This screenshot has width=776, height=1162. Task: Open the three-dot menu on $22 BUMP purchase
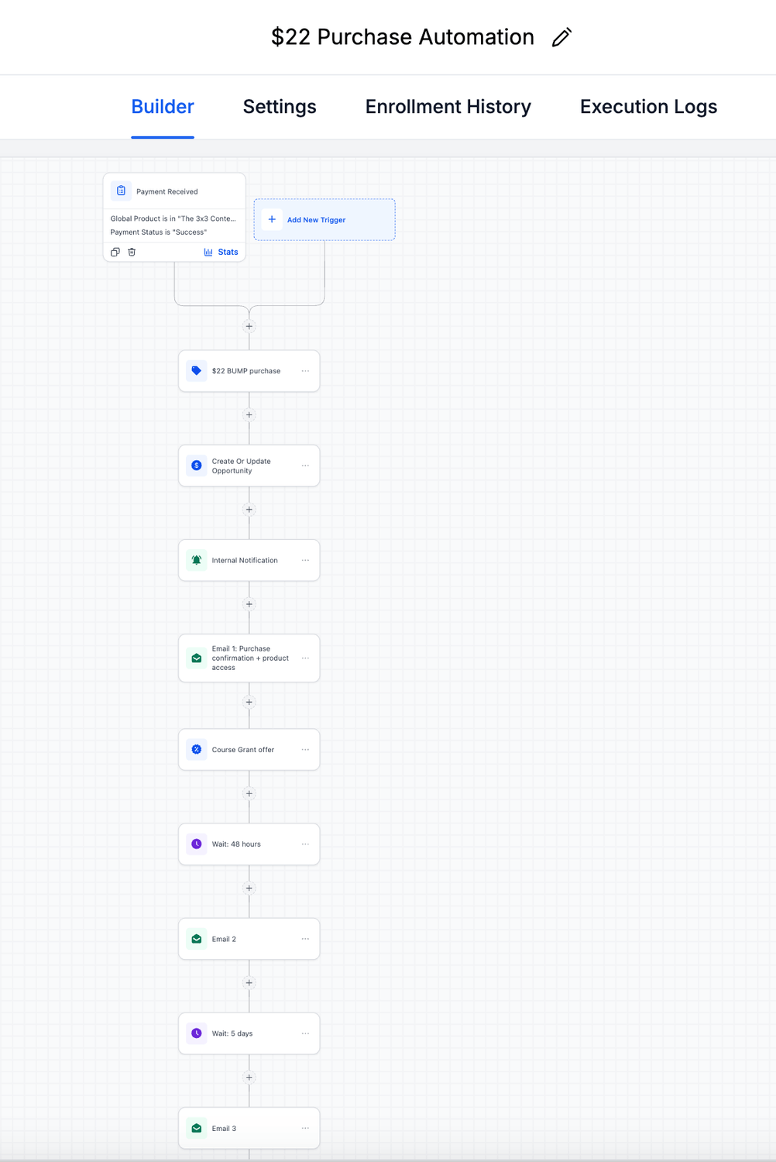coord(305,371)
